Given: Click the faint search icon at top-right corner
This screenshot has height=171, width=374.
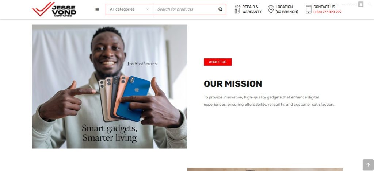Looking at the screenshot, I should coord(370,4).
